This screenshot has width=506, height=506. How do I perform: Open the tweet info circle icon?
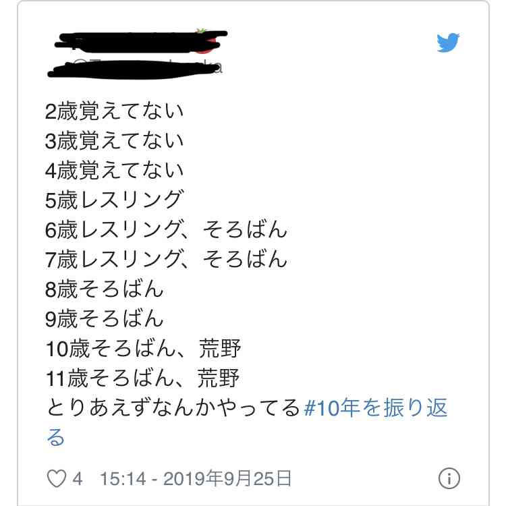click(449, 478)
